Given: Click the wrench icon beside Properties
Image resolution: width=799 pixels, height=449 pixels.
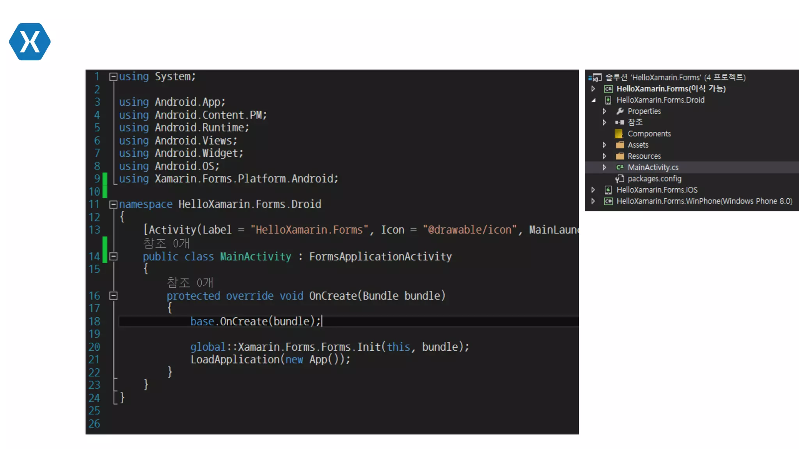Looking at the screenshot, I should click(x=620, y=111).
